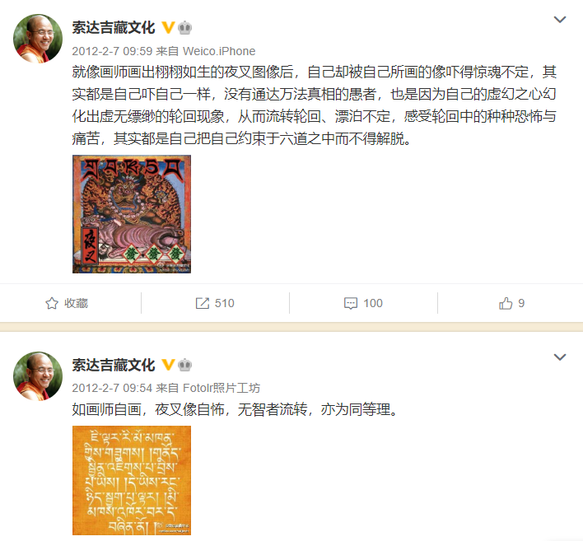Expand the options chevron on first post
Viewport: 583px width, 541px height.
click(560, 19)
